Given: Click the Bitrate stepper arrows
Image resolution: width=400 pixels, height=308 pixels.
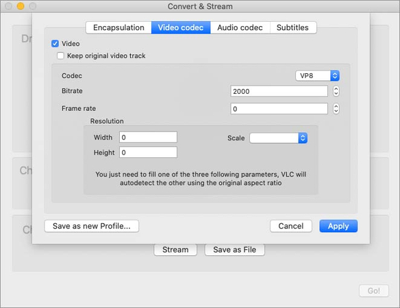Looking at the screenshot, I should click(x=336, y=91).
